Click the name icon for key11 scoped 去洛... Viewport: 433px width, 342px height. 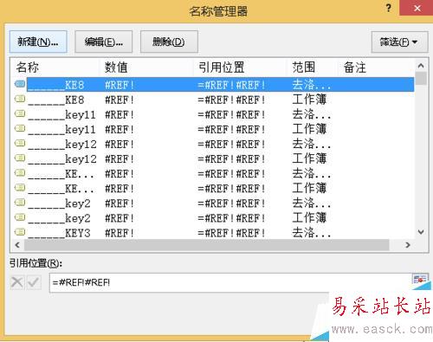(20, 113)
